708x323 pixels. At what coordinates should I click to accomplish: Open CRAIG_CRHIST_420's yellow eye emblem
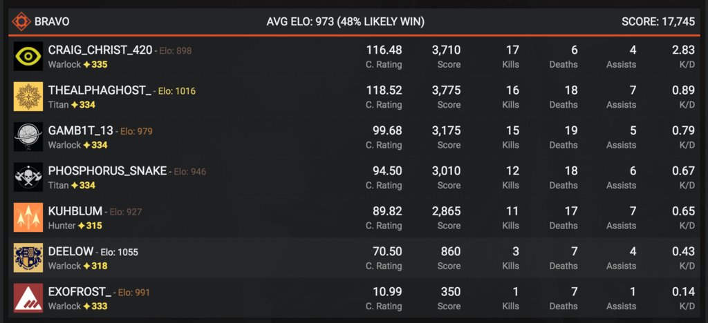click(x=28, y=56)
